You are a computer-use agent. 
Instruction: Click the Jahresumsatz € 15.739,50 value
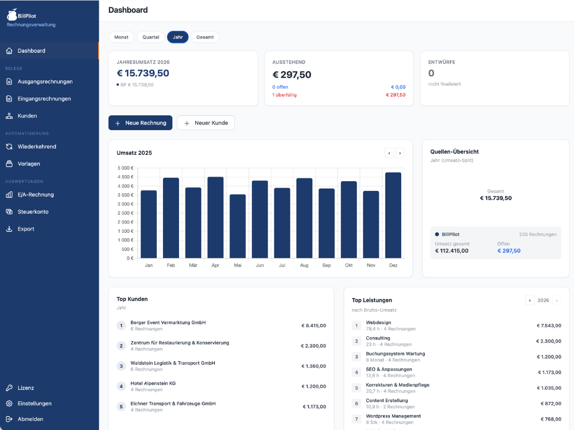143,73
